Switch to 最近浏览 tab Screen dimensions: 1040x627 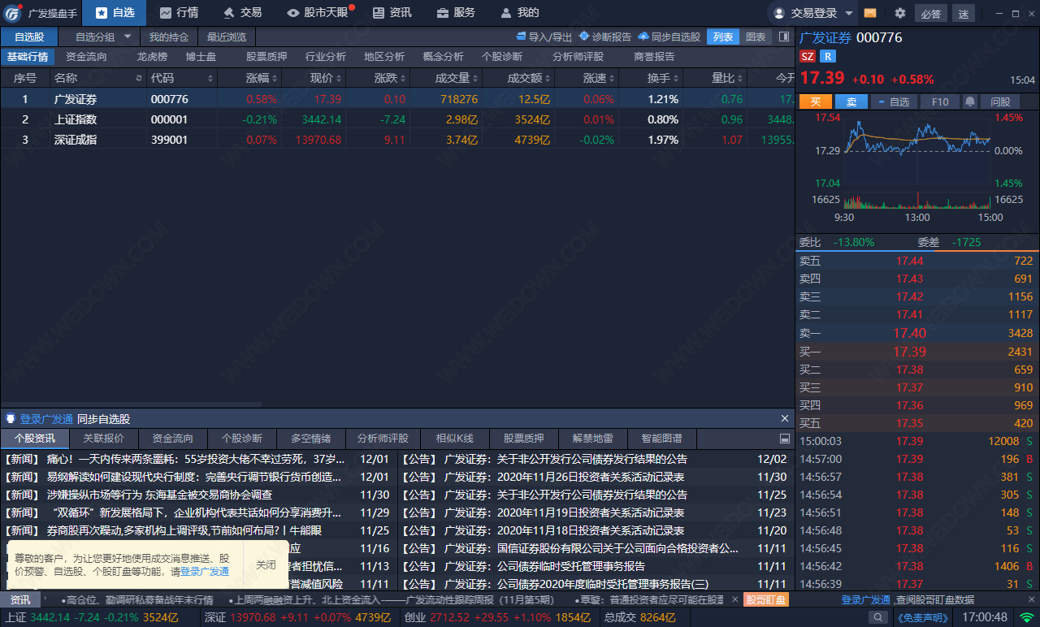tap(227, 37)
